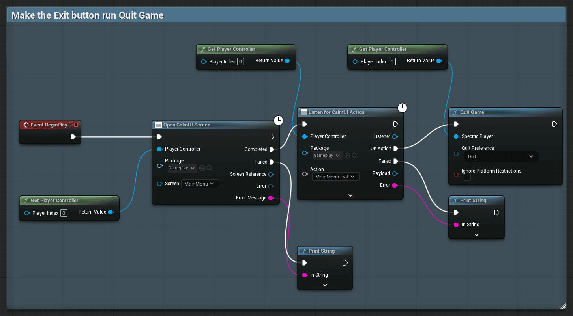Expand the Print String node below Listen for CalmUI Action
The image size is (573, 316).
[x=325, y=285]
